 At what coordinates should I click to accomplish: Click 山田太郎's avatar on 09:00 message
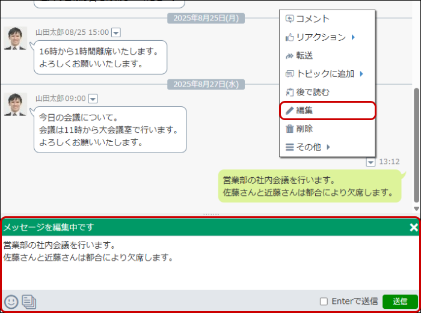click(15, 105)
